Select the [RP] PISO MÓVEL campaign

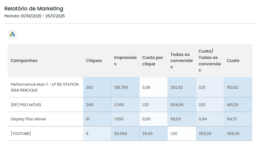[x=26, y=105]
